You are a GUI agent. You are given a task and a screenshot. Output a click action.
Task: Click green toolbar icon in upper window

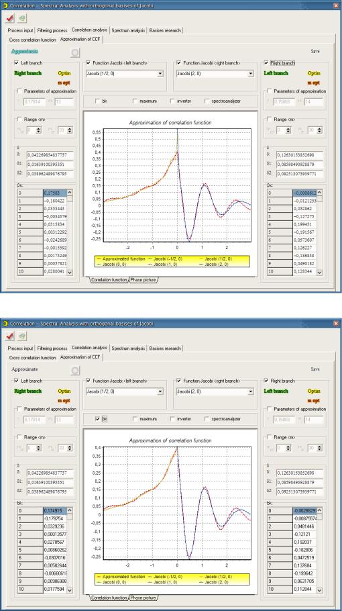pyautogui.click(x=23, y=18)
